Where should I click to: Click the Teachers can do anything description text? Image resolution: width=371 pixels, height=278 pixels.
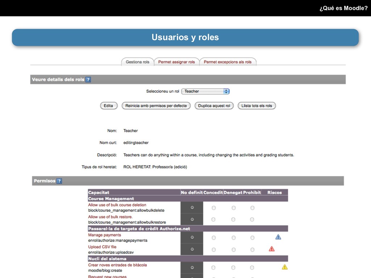(208, 155)
